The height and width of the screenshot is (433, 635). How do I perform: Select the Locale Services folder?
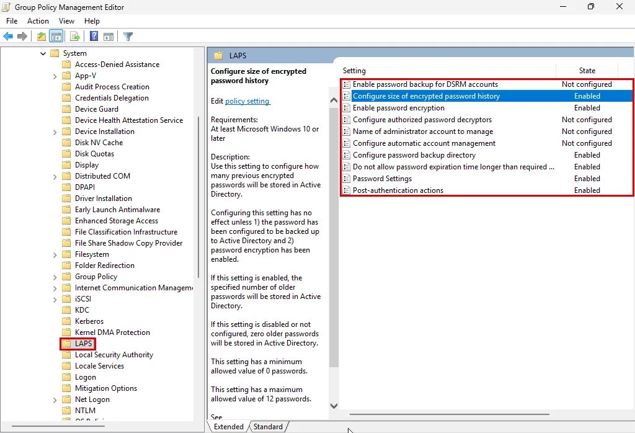pos(99,366)
